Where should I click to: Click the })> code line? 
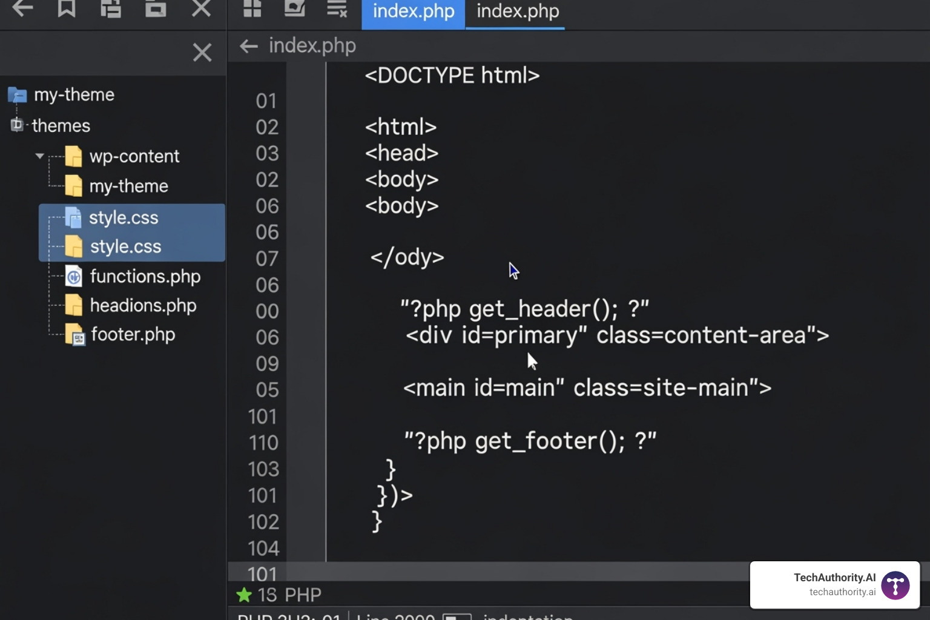(394, 496)
